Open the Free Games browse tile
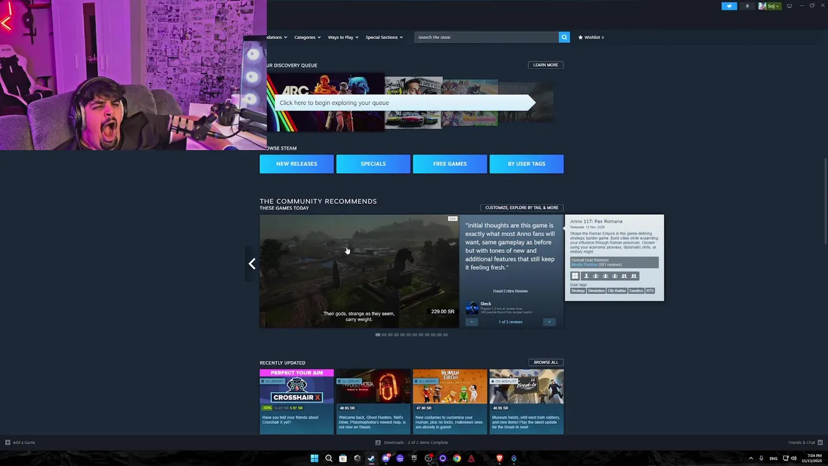Viewport: 828px width, 466px height. (450, 164)
